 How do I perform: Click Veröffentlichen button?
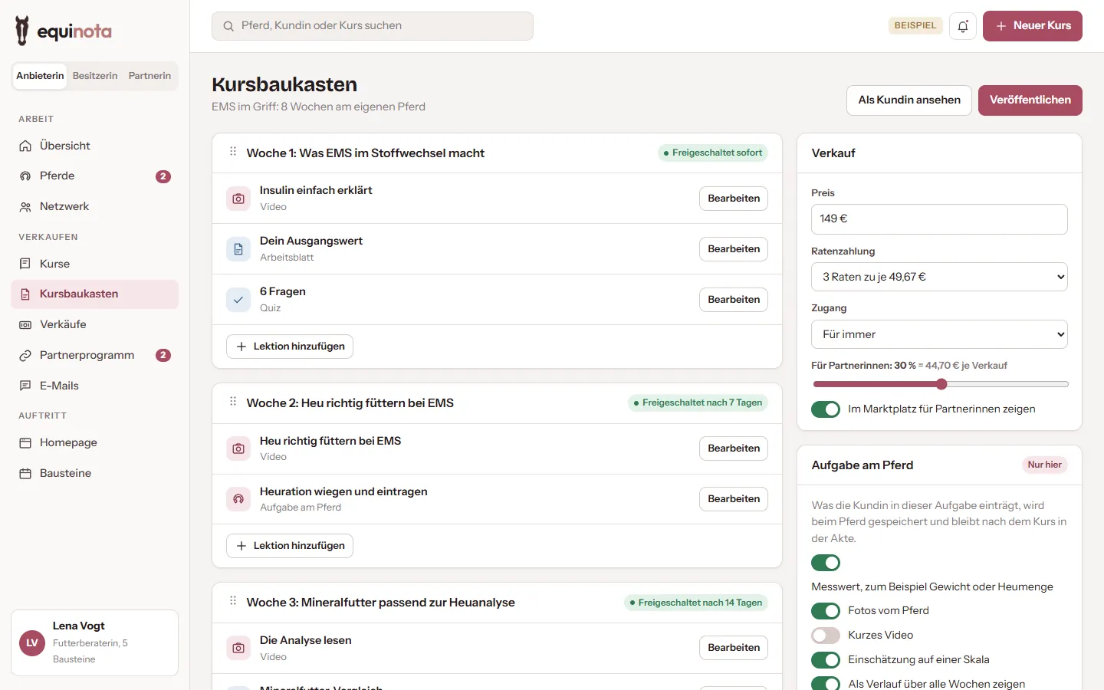(x=1030, y=100)
